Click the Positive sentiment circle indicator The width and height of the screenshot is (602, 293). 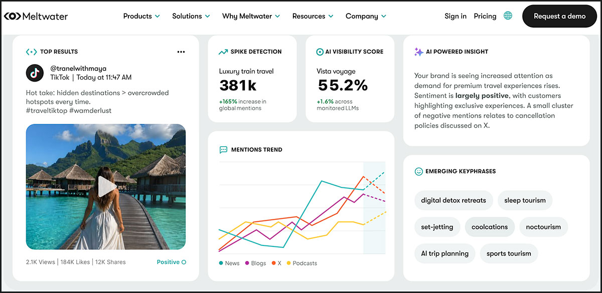point(184,262)
